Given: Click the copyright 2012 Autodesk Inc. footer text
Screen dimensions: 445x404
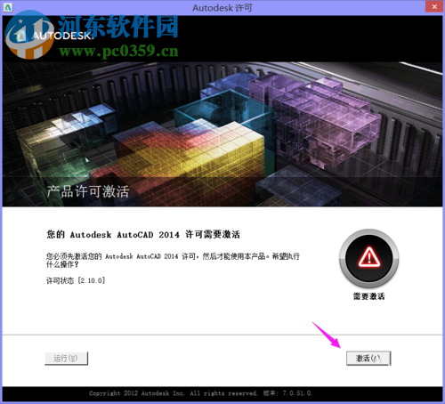Looking at the screenshot, I should pos(200,393).
